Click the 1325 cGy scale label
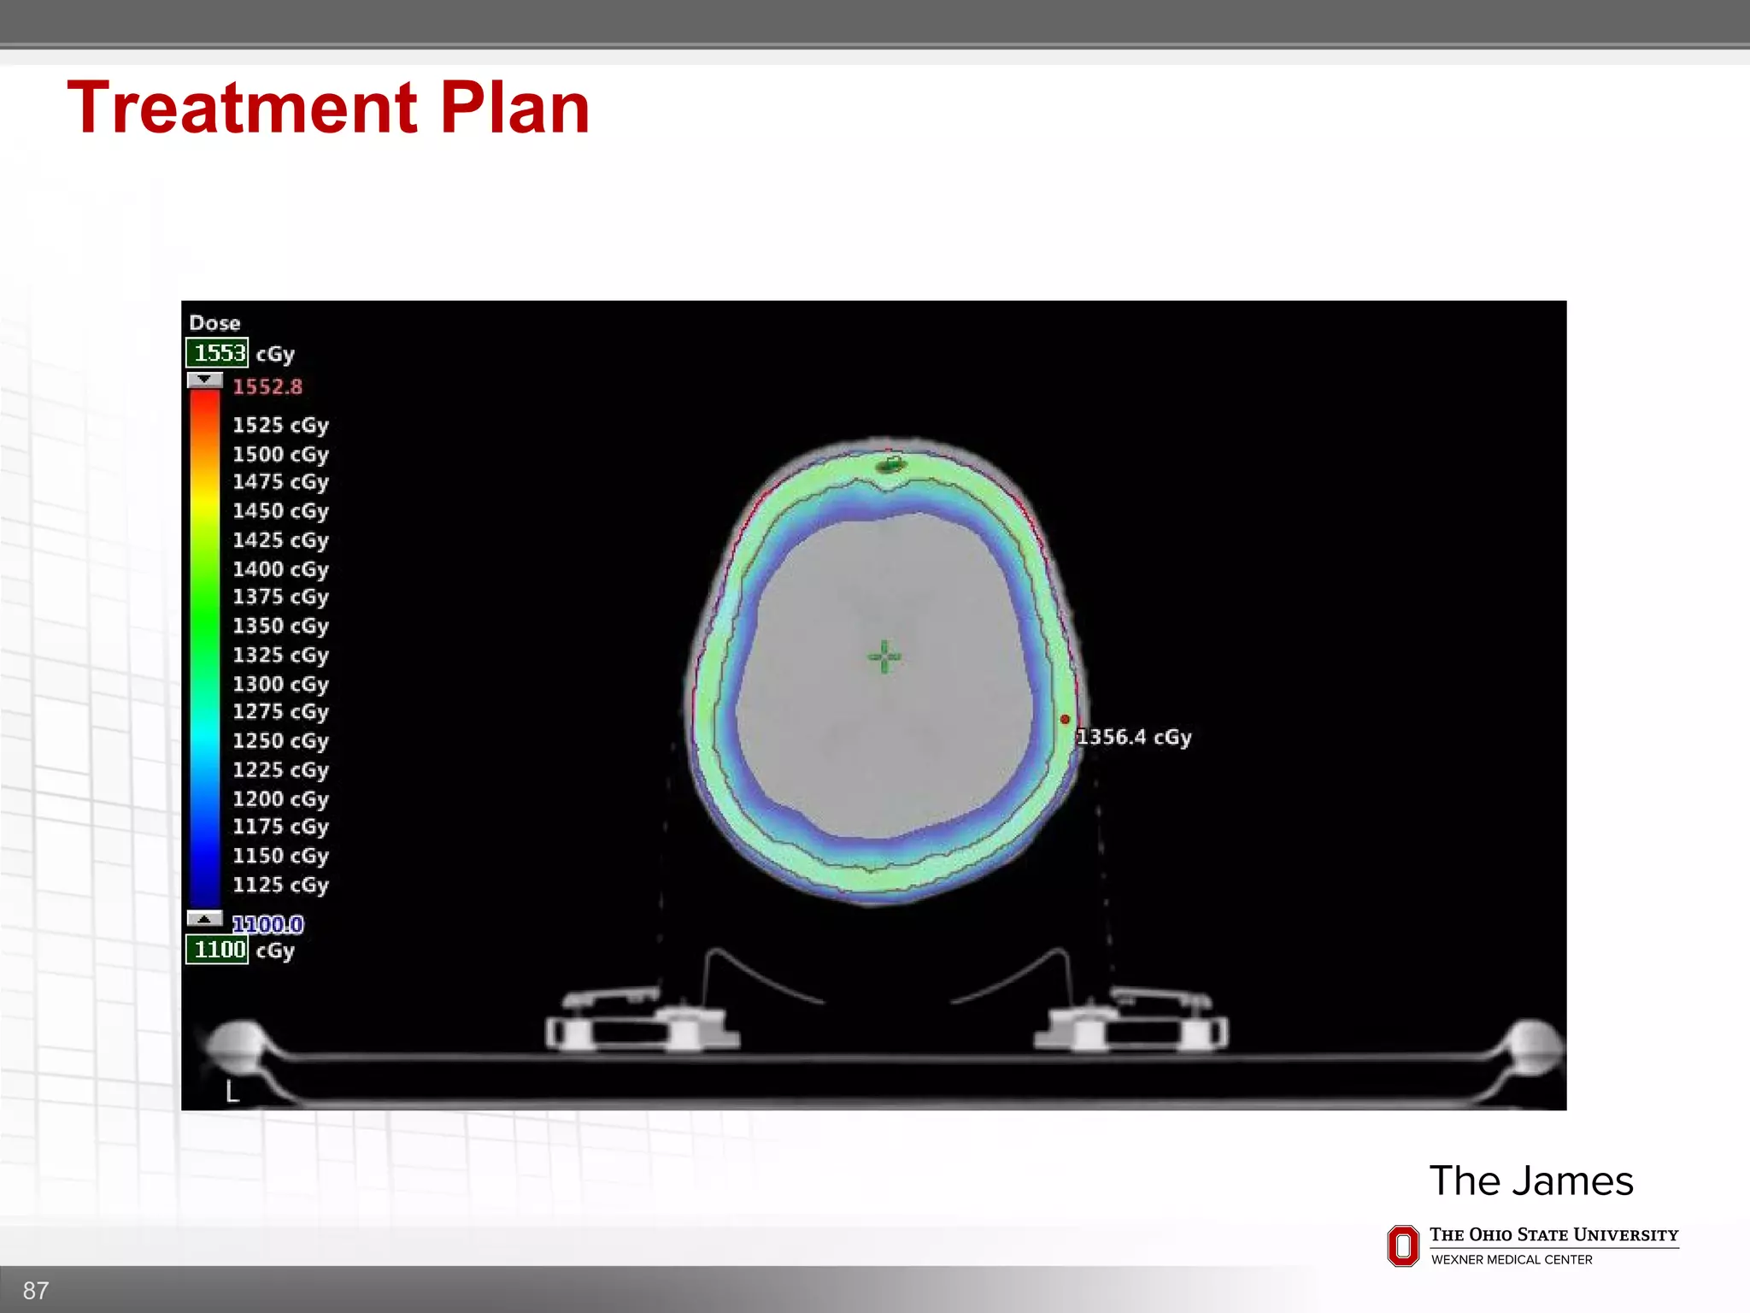Screen dimensions: 1750x1313 click(280, 656)
